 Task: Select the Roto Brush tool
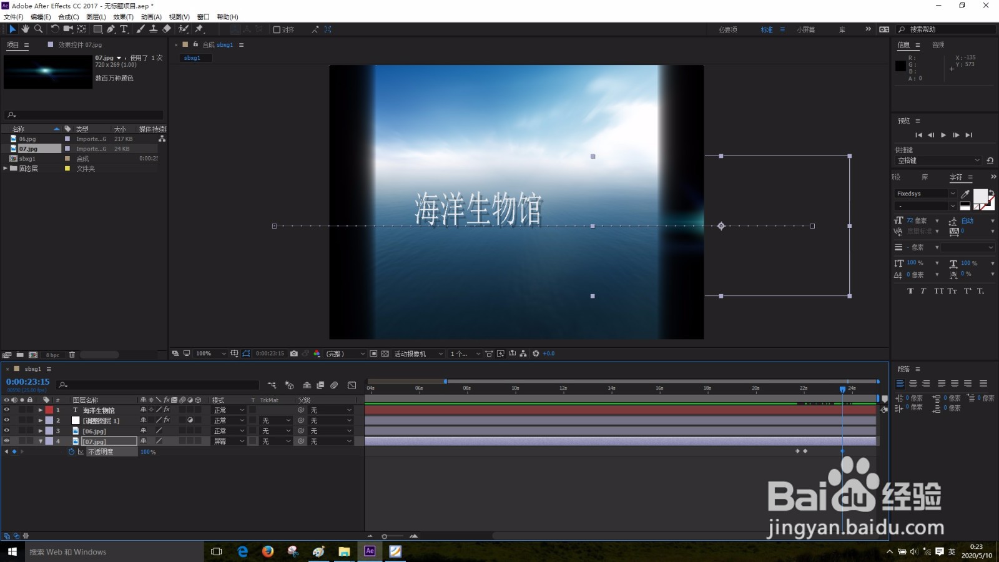pos(184,29)
